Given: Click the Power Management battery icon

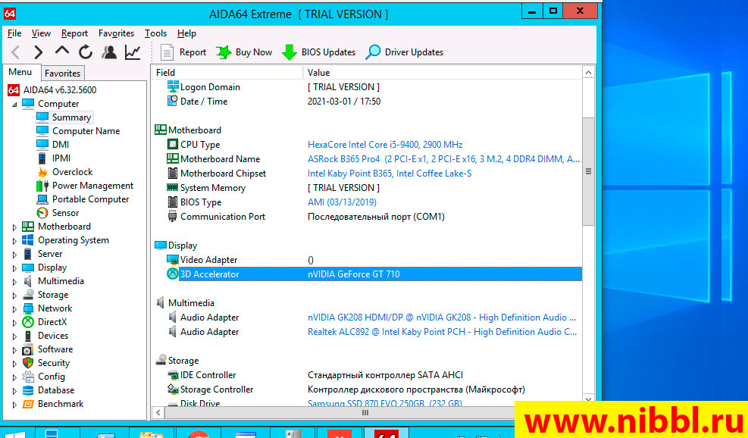Looking at the screenshot, I should 42,186.
